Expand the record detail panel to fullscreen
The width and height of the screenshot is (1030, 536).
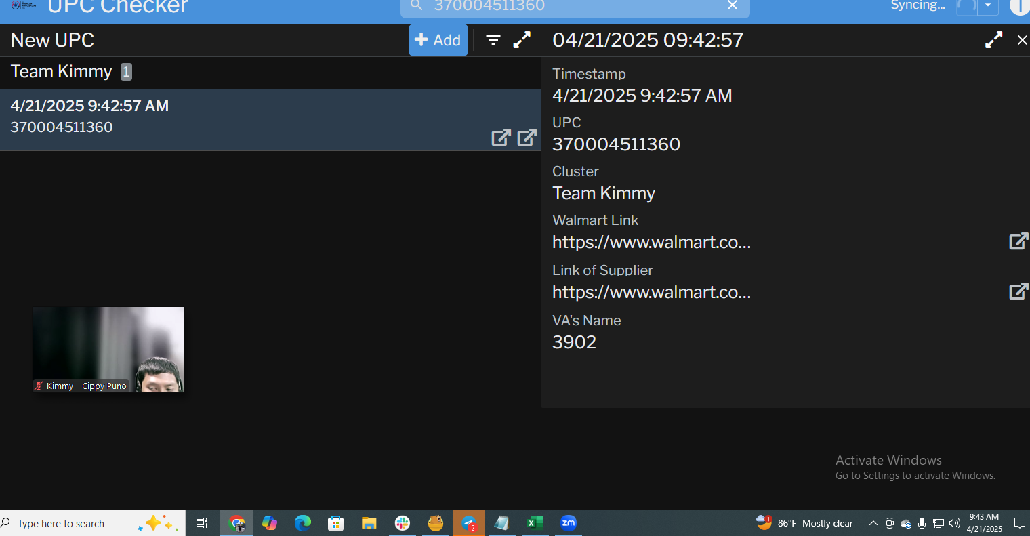(993, 40)
